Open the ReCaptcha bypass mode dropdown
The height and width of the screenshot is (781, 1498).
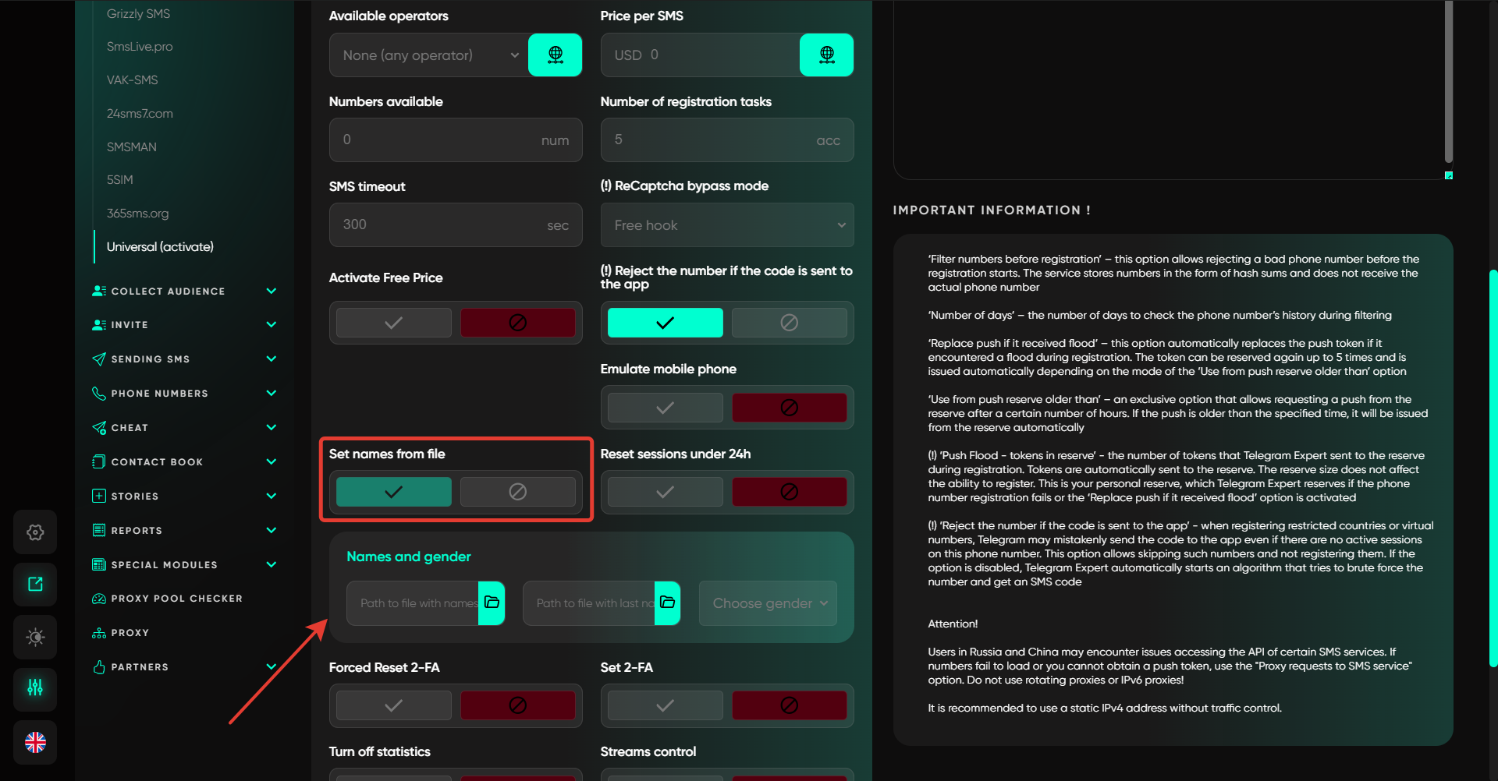coord(726,225)
